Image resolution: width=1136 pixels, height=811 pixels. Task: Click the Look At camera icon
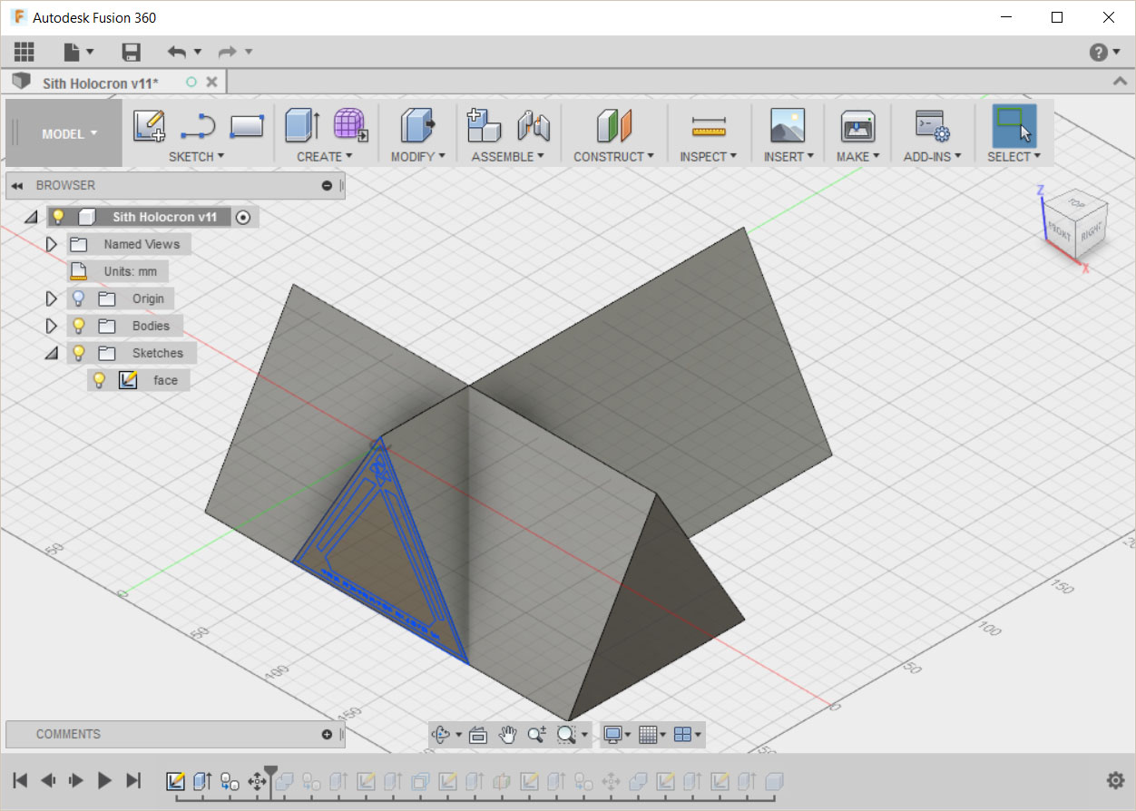point(479,735)
